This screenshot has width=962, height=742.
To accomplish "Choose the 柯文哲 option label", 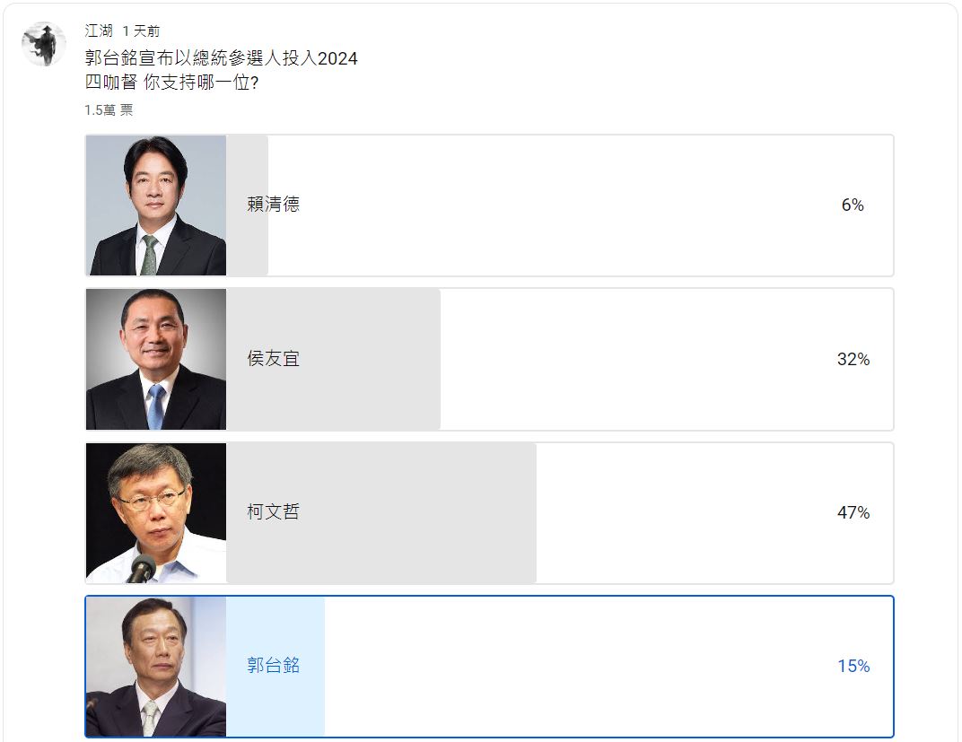I will [x=273, y=512].
